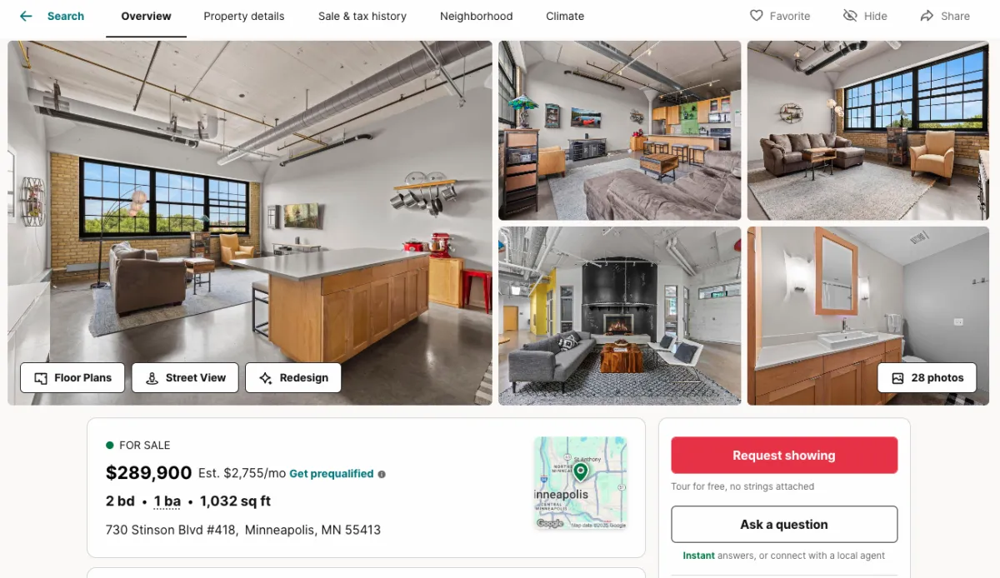Click the info icon next to Get prequalified
The width and height of the screenshot is (1000, 578).
pos(382,474)
